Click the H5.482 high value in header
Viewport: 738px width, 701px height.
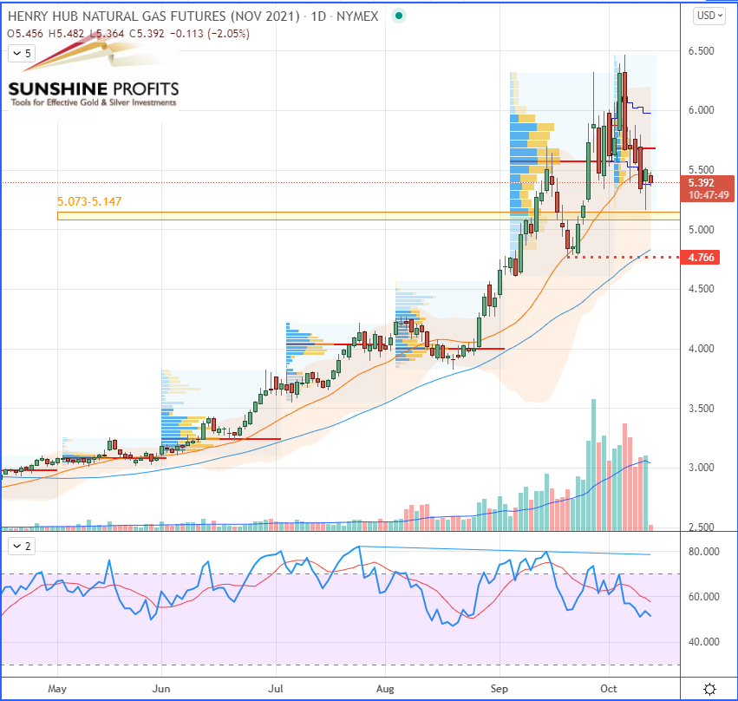tap(67, 34)
